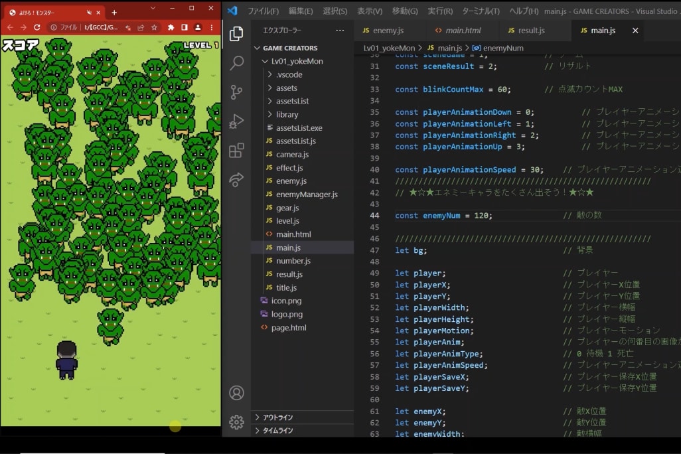Open Run and Debug view

236,121
